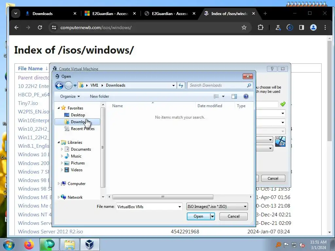Screen dimensions: 335x251
Task: Collapse the Favorites group
Action: click(x=59, y=108)
